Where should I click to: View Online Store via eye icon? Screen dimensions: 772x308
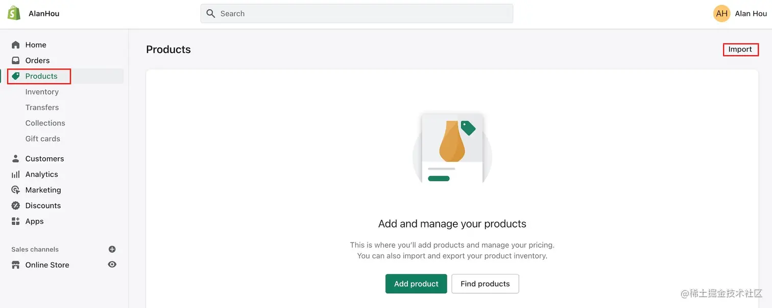pyautogui.click(x=112, y=265)
